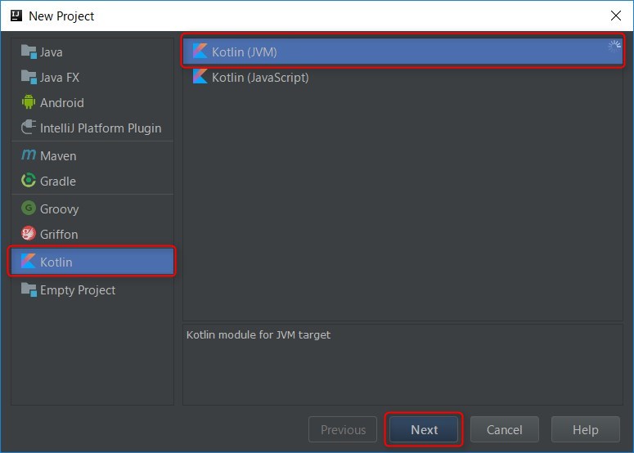This screenshot has height=453, width=634.
Task: Click the disabled Previous button
Action: tap(343, 429)
